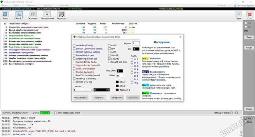
Task: Click the Восстановить button
Action: pos(81,97)
